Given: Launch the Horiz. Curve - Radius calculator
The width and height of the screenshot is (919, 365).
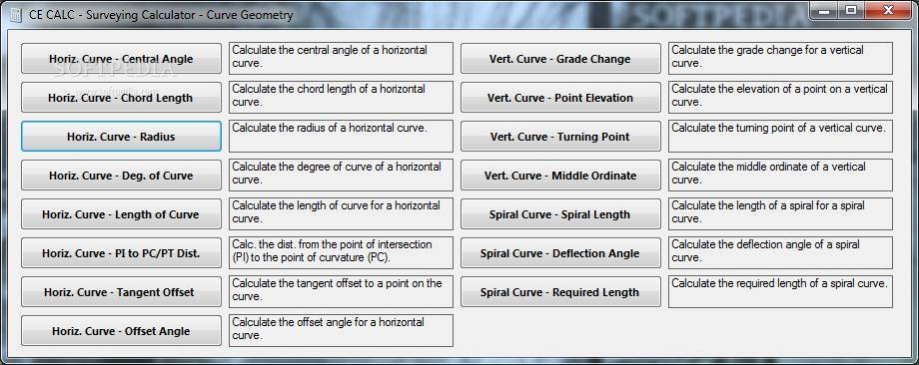Looking at the screenshot, I should pos(121,137).
